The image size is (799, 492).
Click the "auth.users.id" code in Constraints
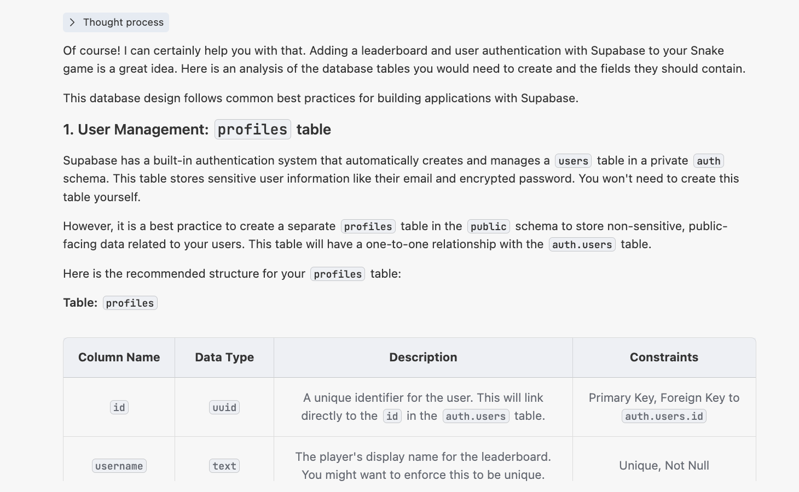pos(664,417)
